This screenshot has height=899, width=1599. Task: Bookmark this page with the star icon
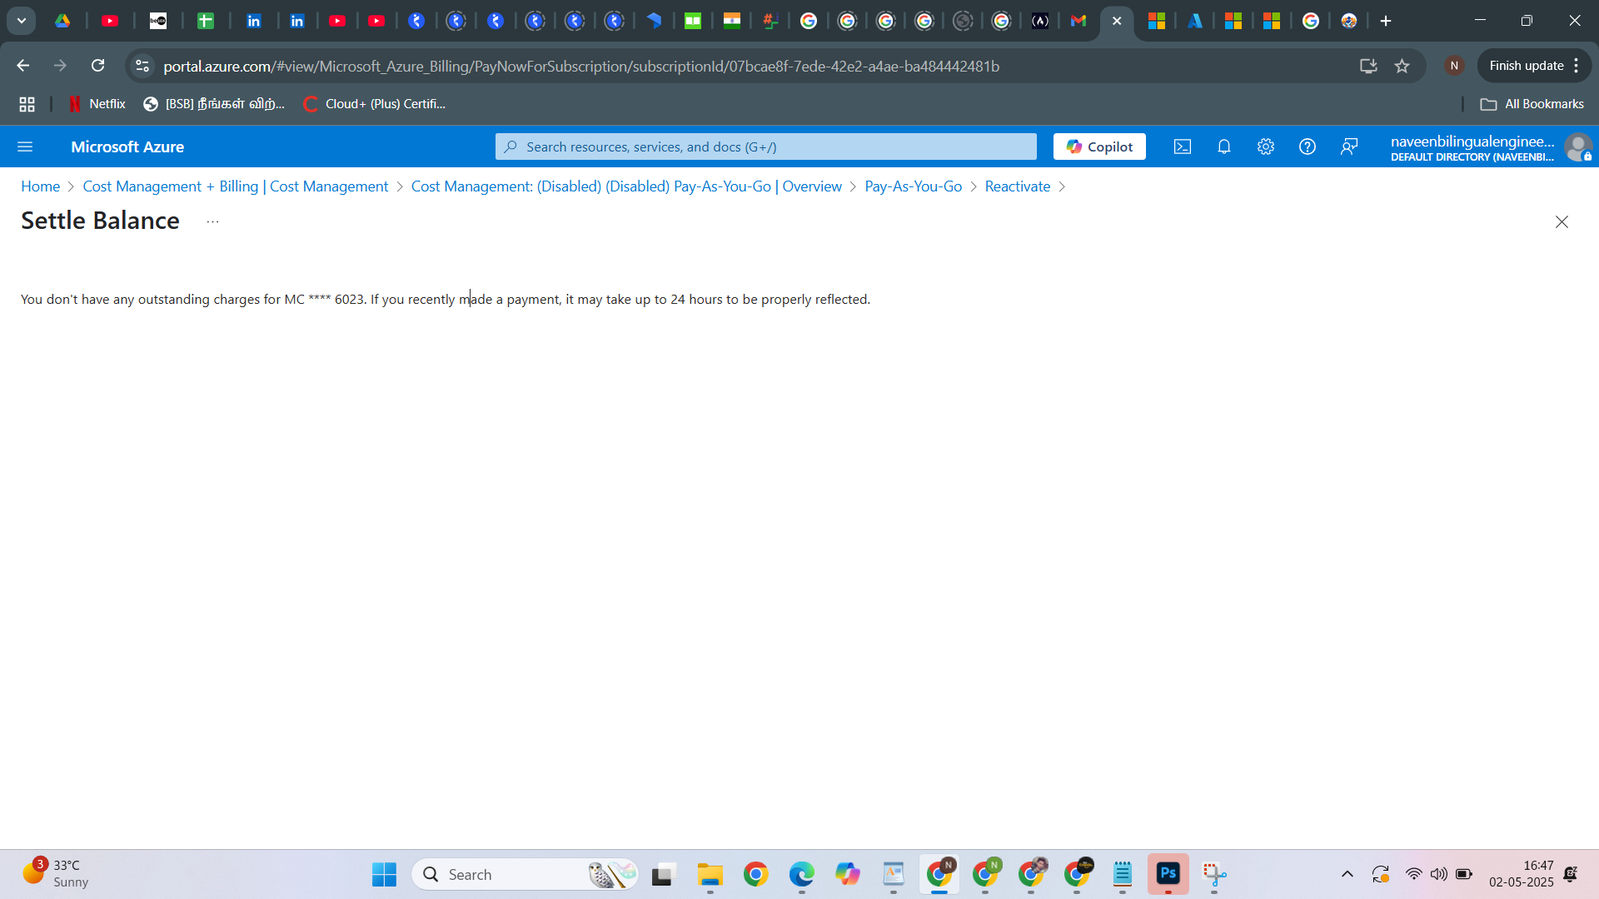[x=1402, y=66]
